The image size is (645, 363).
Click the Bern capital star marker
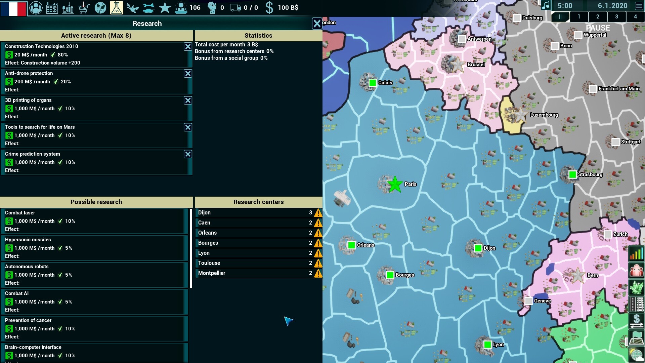click(x=578, y=275)
